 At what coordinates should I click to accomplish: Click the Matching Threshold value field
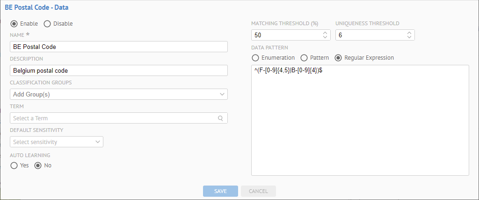285,35
